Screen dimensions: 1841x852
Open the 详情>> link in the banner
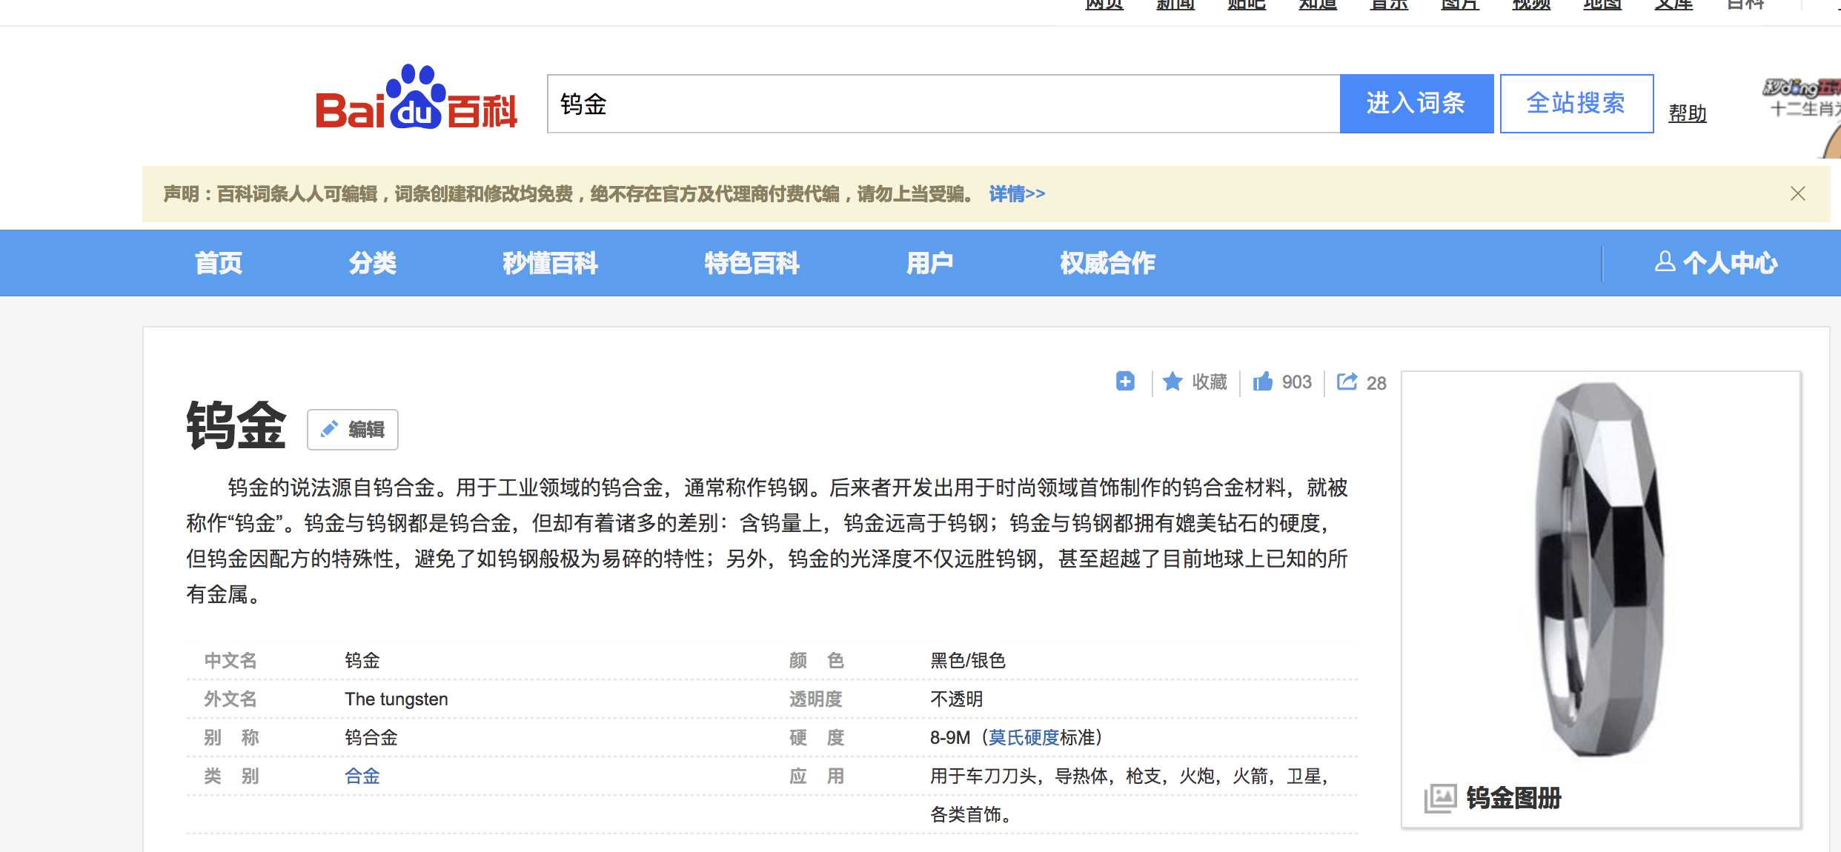click(x=1017, y=194)
